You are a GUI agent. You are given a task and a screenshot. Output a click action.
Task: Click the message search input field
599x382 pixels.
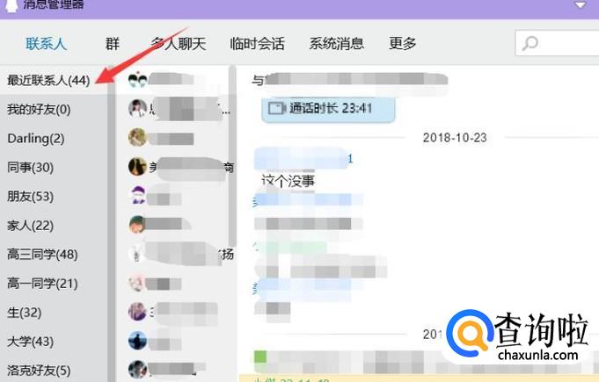coord(557,43)
